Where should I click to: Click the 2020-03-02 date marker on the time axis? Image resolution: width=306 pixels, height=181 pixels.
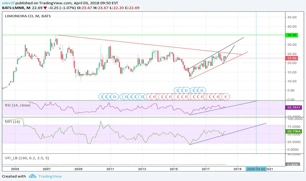(x=256, y=169)
